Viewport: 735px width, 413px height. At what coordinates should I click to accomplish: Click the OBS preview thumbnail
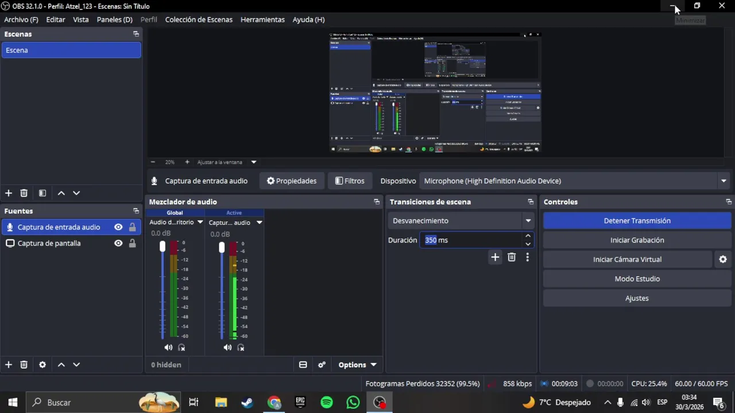[x=435, y=92]
